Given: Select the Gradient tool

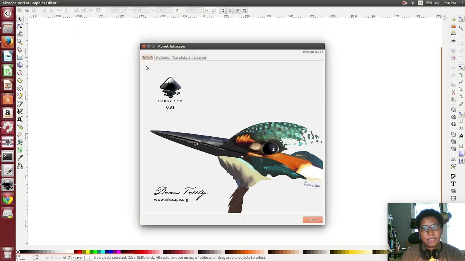Looking at the screenshot, I should [20, 150].
